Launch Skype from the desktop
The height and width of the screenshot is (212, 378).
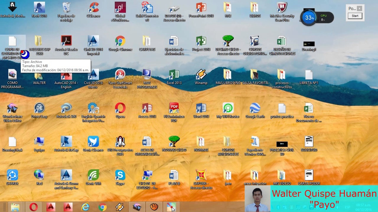click(x=120, y=178)
